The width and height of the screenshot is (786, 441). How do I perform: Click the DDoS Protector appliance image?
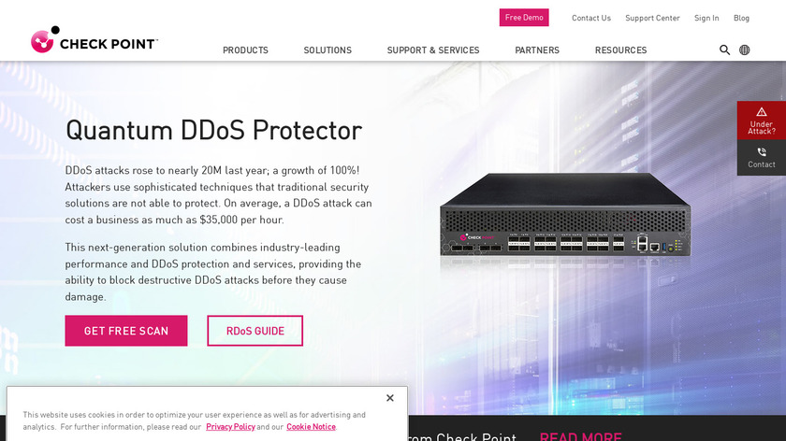click(x=565, y=215)
